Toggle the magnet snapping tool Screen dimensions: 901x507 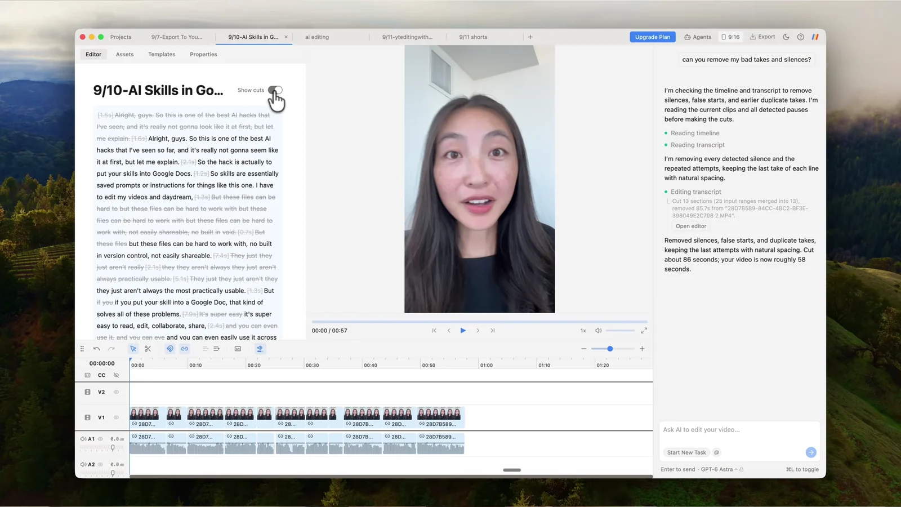170,349
